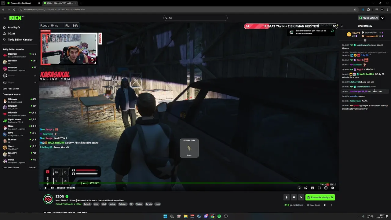Share the video using share icon
391x220 pixels.
point(324,205)
